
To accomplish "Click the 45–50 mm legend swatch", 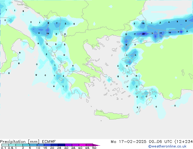I will click(89, 145).
